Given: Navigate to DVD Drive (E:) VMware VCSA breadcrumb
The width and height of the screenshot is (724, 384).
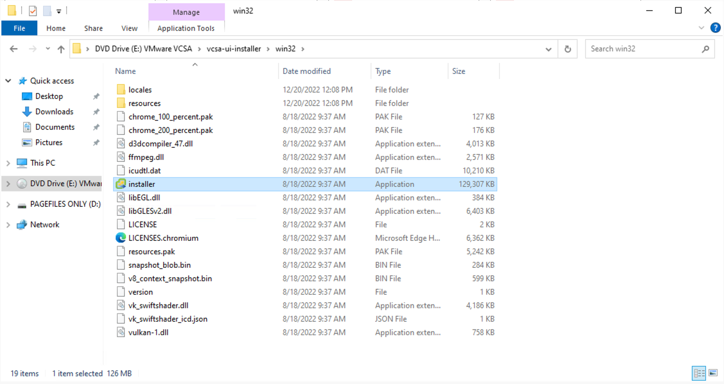Looking at the screenshot, I should click(x=143, y=49).
